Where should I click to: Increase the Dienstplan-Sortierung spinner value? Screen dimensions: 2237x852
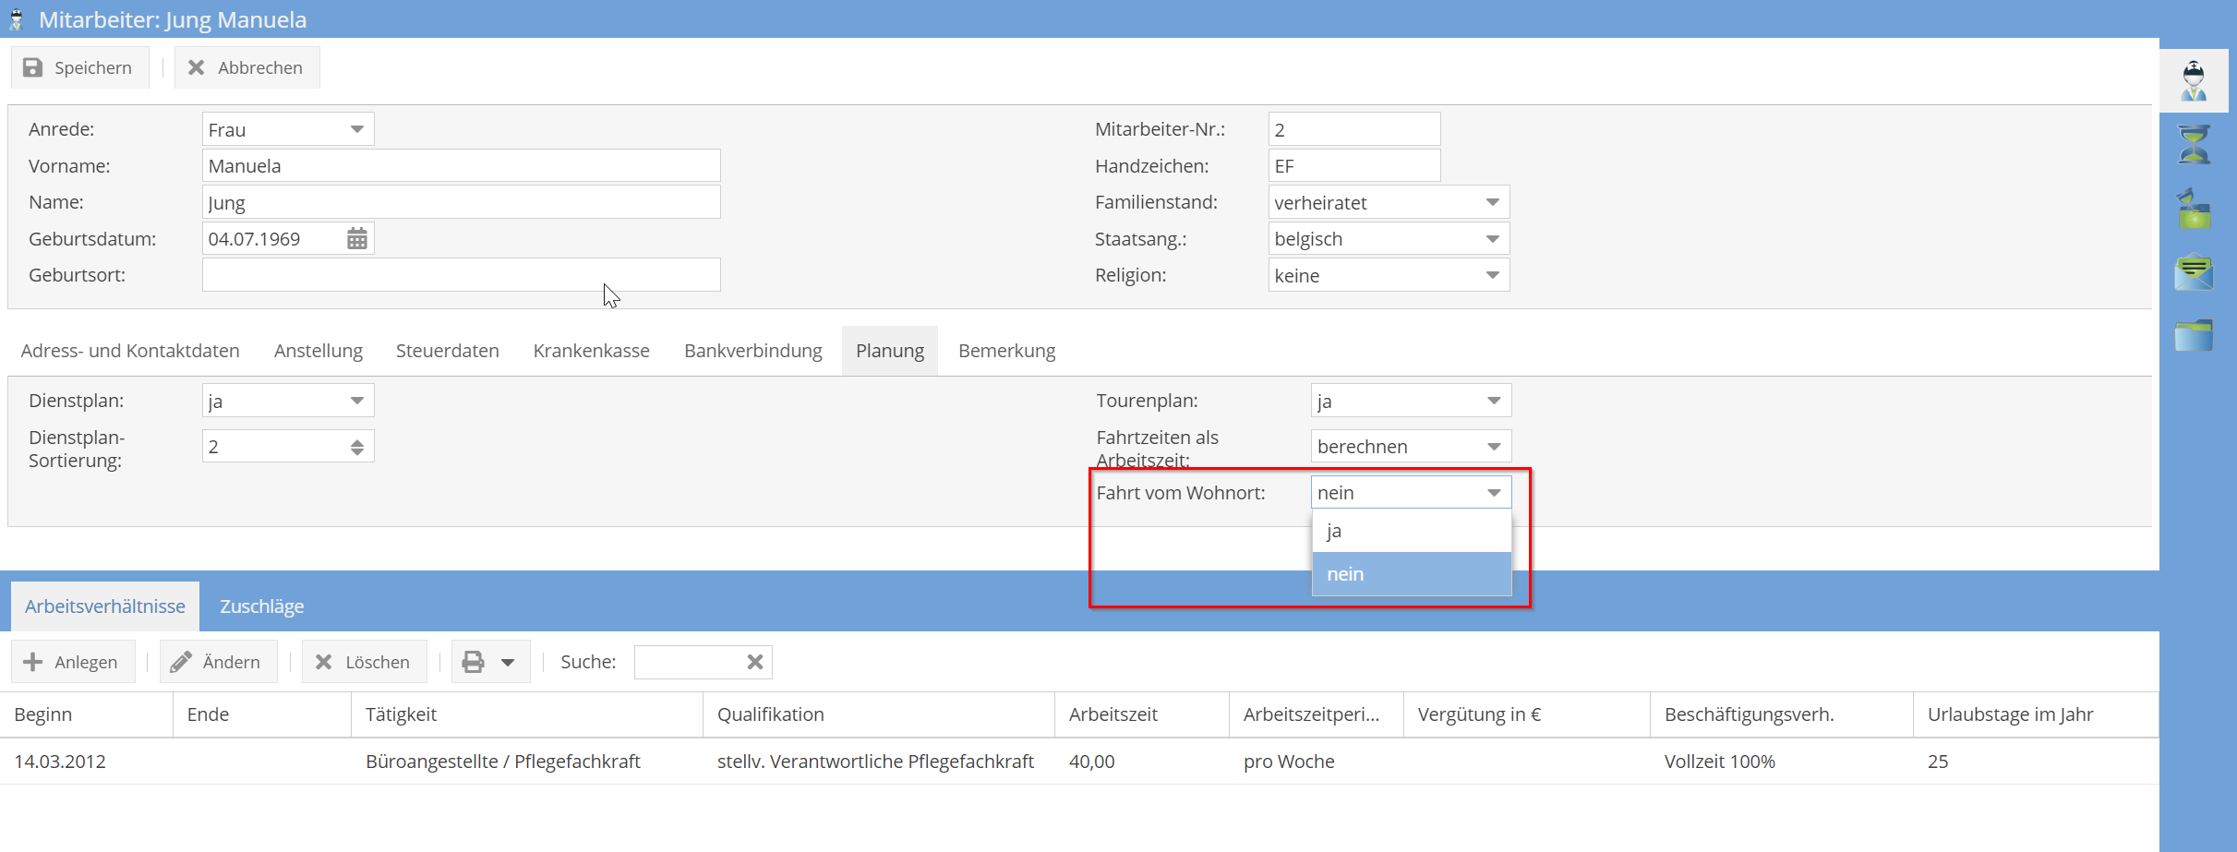[356, 442]
